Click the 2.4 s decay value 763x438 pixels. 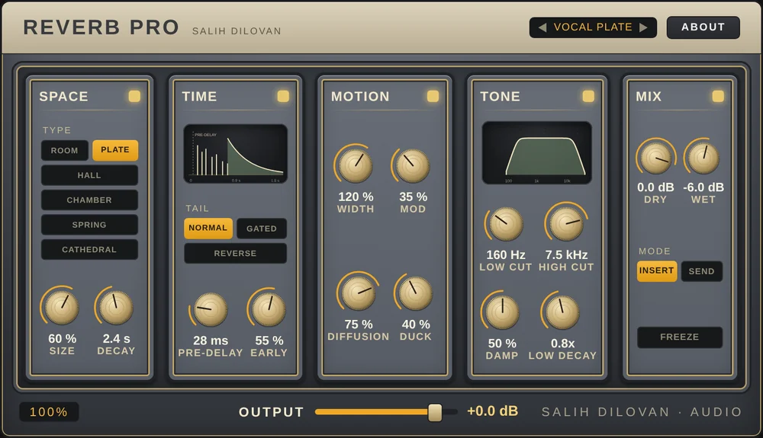tap(116, 338)
